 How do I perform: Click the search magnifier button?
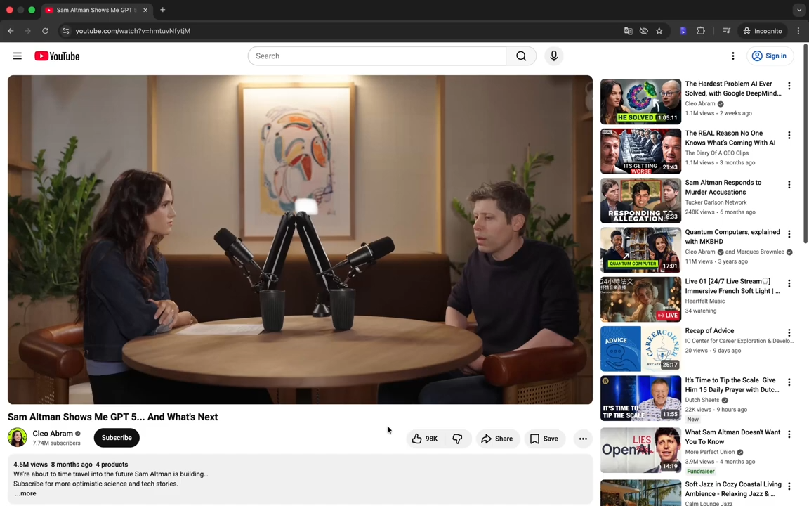point(521,56)
